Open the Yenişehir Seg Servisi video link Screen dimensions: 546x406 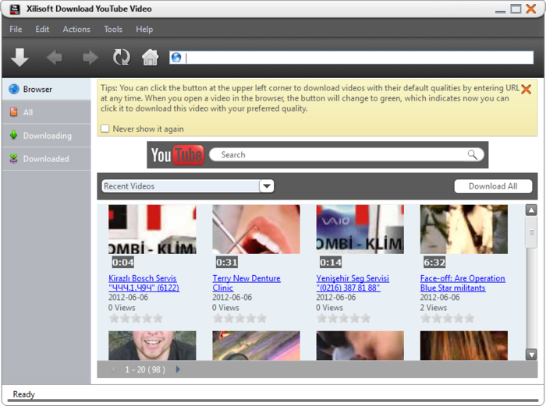353,283
